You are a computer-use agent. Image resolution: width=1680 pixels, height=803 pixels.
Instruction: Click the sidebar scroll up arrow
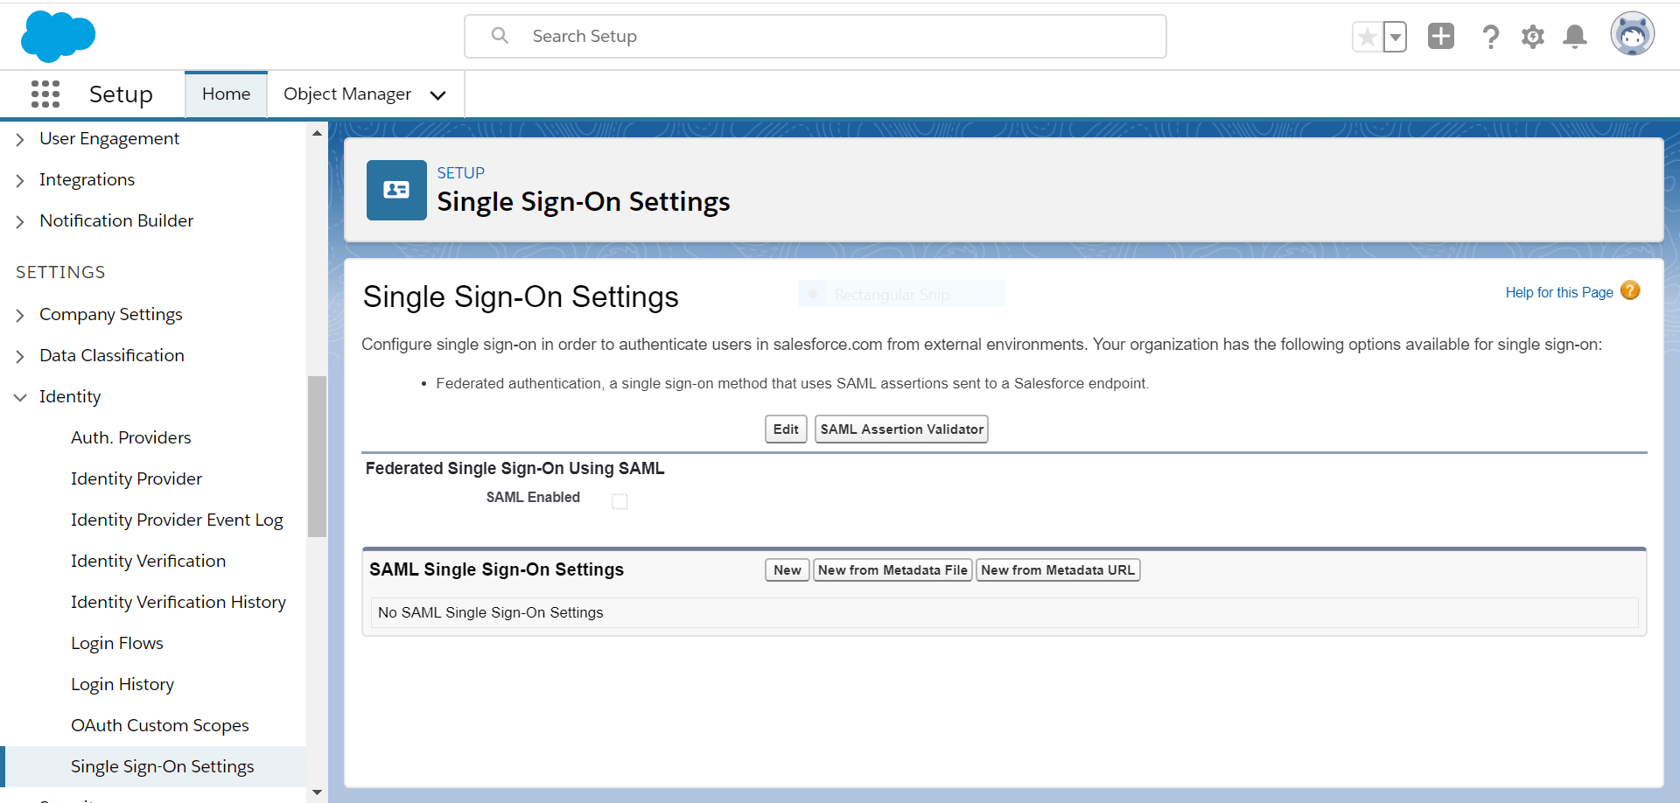317,133
